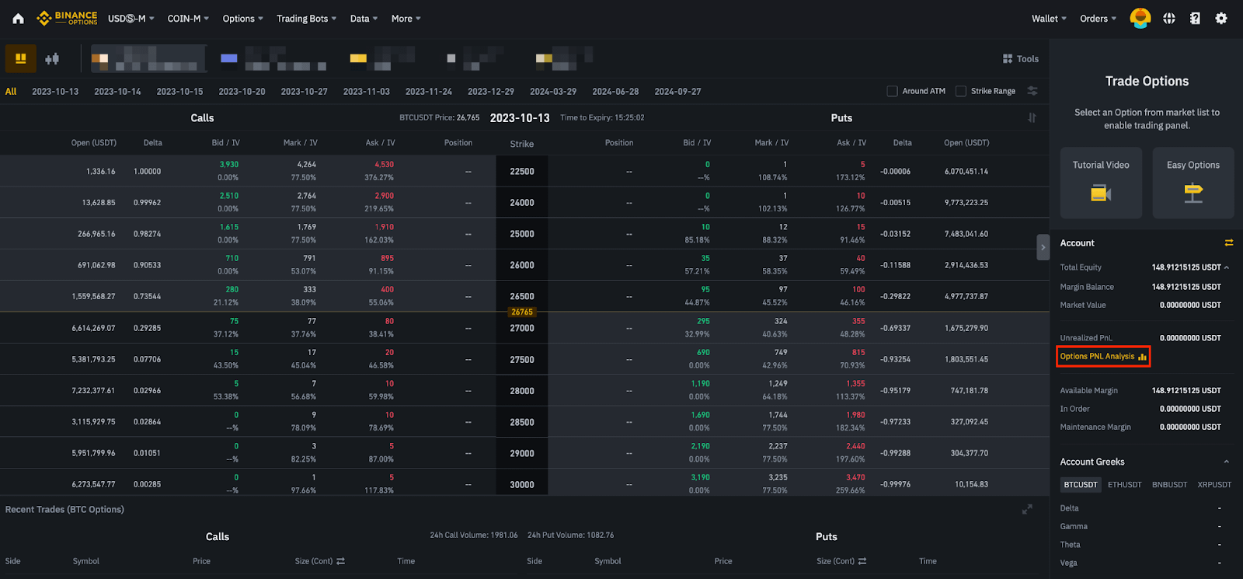The height and width of the screenshot is (579, 1243).
Task: Open the language globe icon
Action: [1169, 18]
